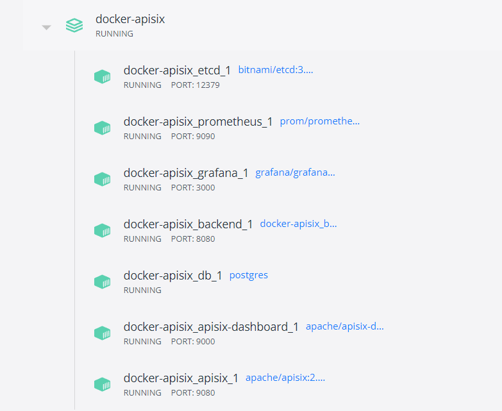The image size is (502, 411).
Task: Select container docker-apisix_apisix-dashboard_1
Action: pyautogui.click(x=211, y=327)
